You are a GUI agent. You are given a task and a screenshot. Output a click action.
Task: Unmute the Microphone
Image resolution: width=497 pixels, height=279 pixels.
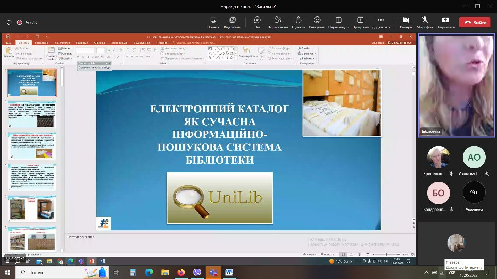coord(424,21)
